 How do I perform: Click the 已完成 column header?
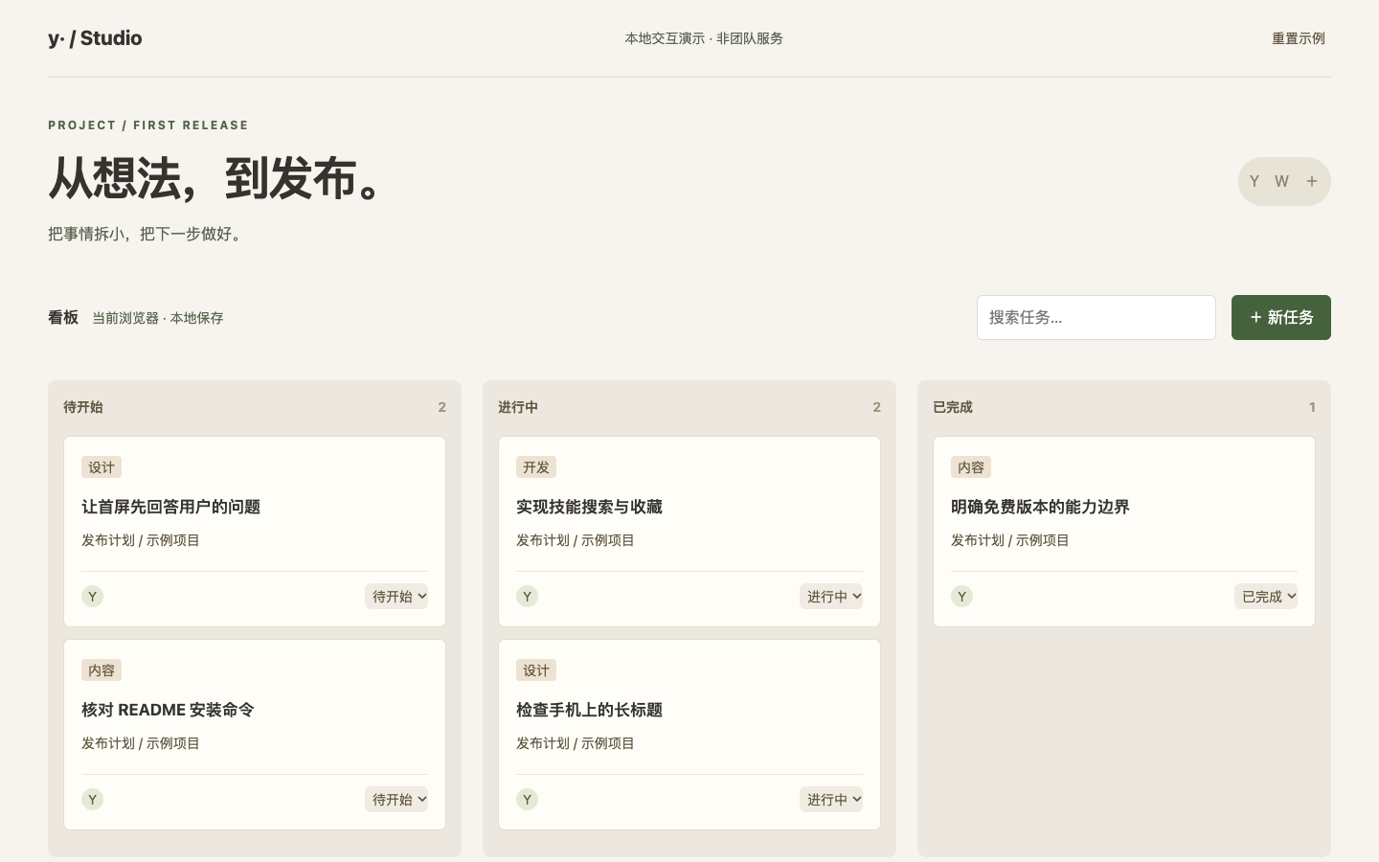[x=953, y=407]
